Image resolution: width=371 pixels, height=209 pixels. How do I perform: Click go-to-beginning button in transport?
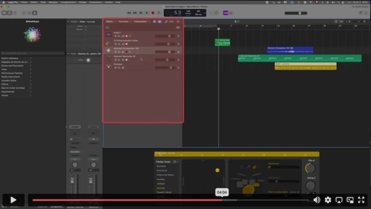141,13
